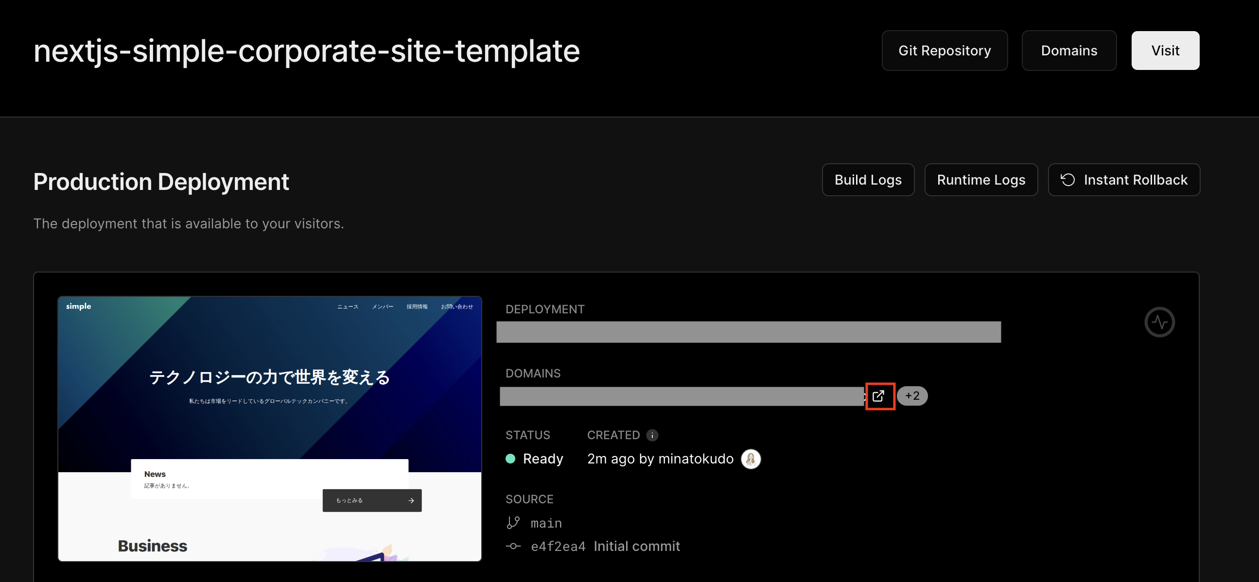Click the rollback arrow icon
Screen dimensions: 1259x582
[1067, 180]
